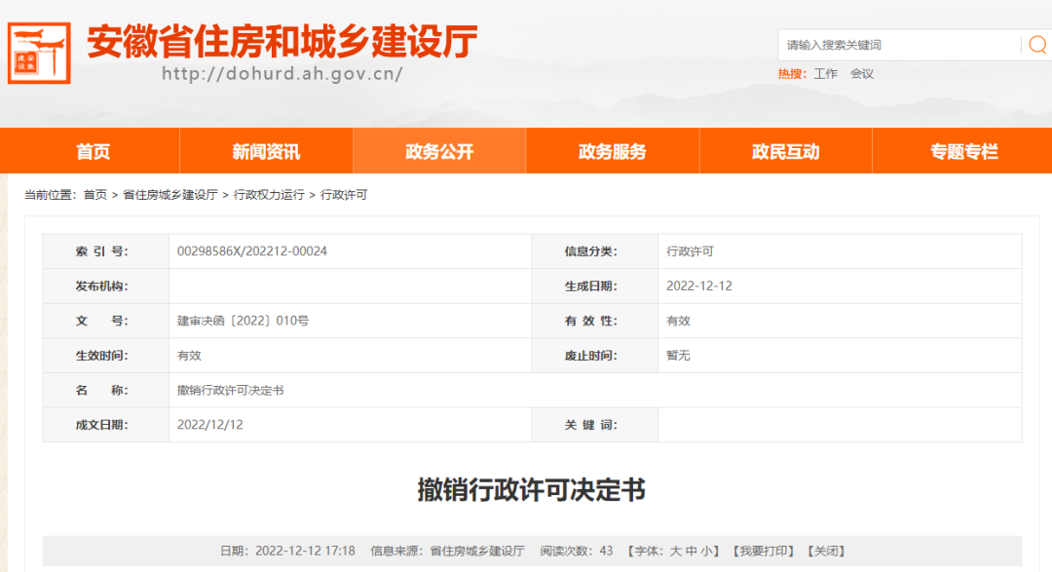
Task: Select the 政务公开 navigation tab
Action: 439,152
